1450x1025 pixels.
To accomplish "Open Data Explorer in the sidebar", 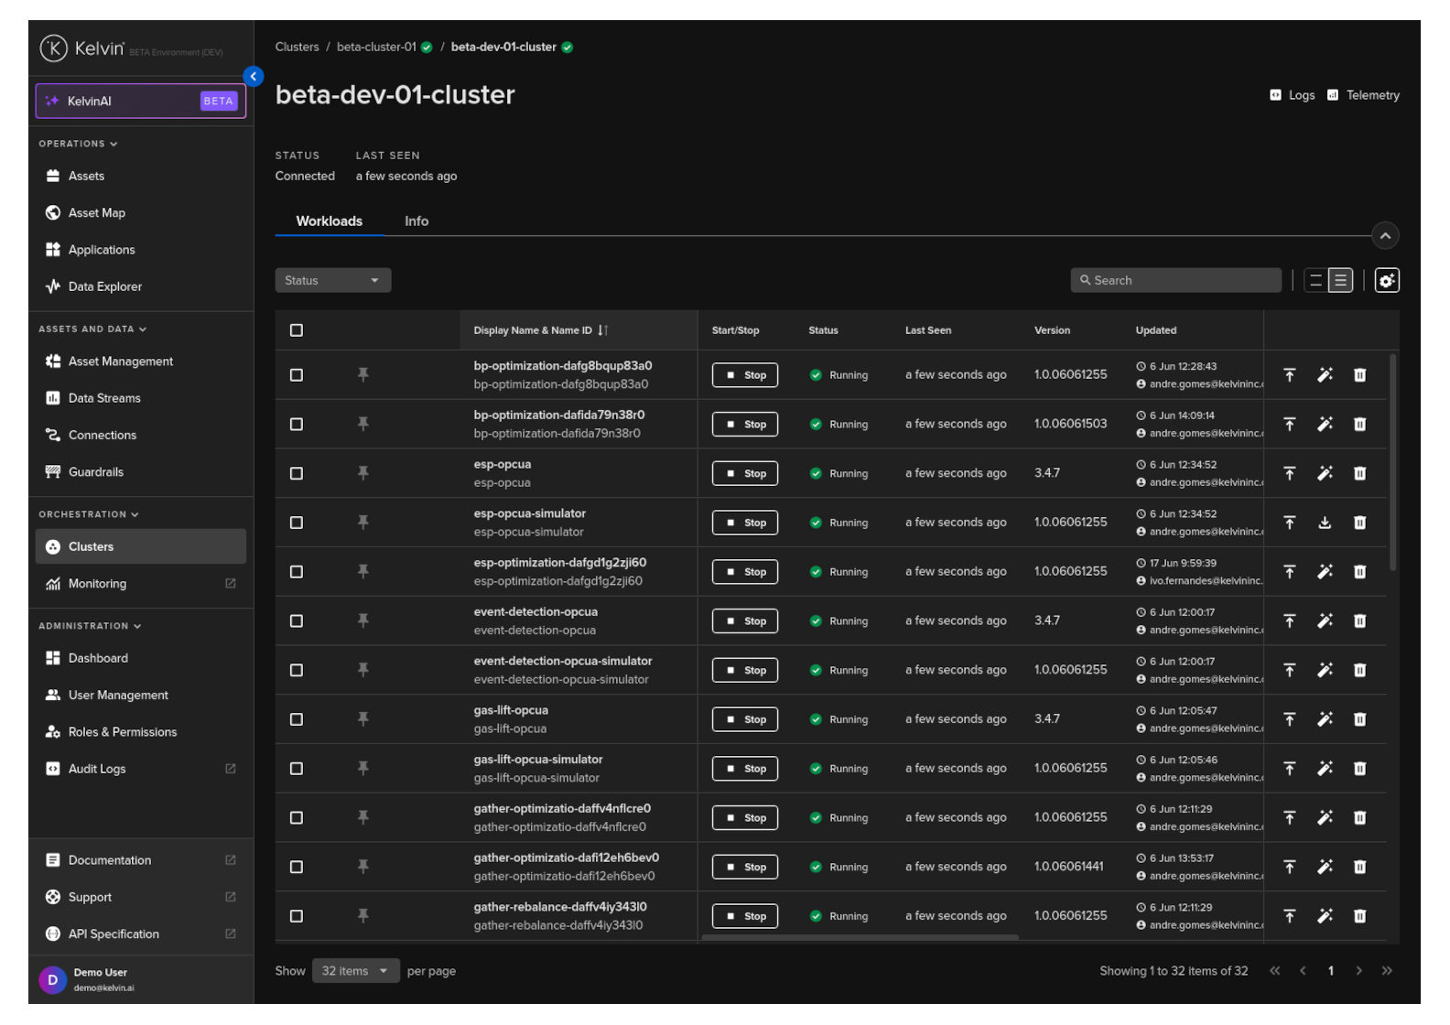I will click(105, 286).
